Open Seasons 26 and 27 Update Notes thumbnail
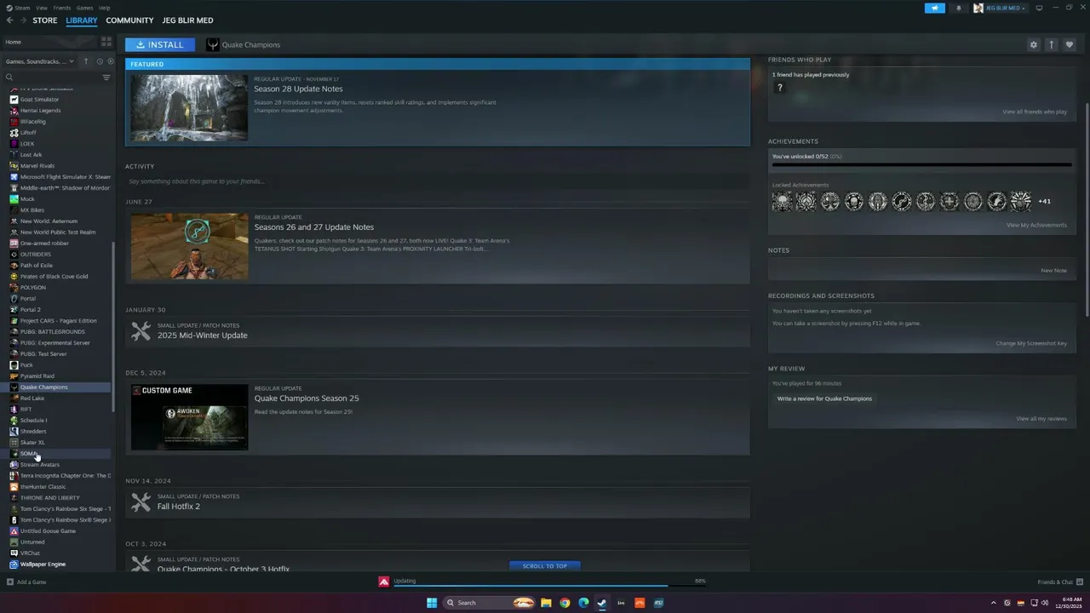Screen dimensions: 1090x613 [189, 246]
